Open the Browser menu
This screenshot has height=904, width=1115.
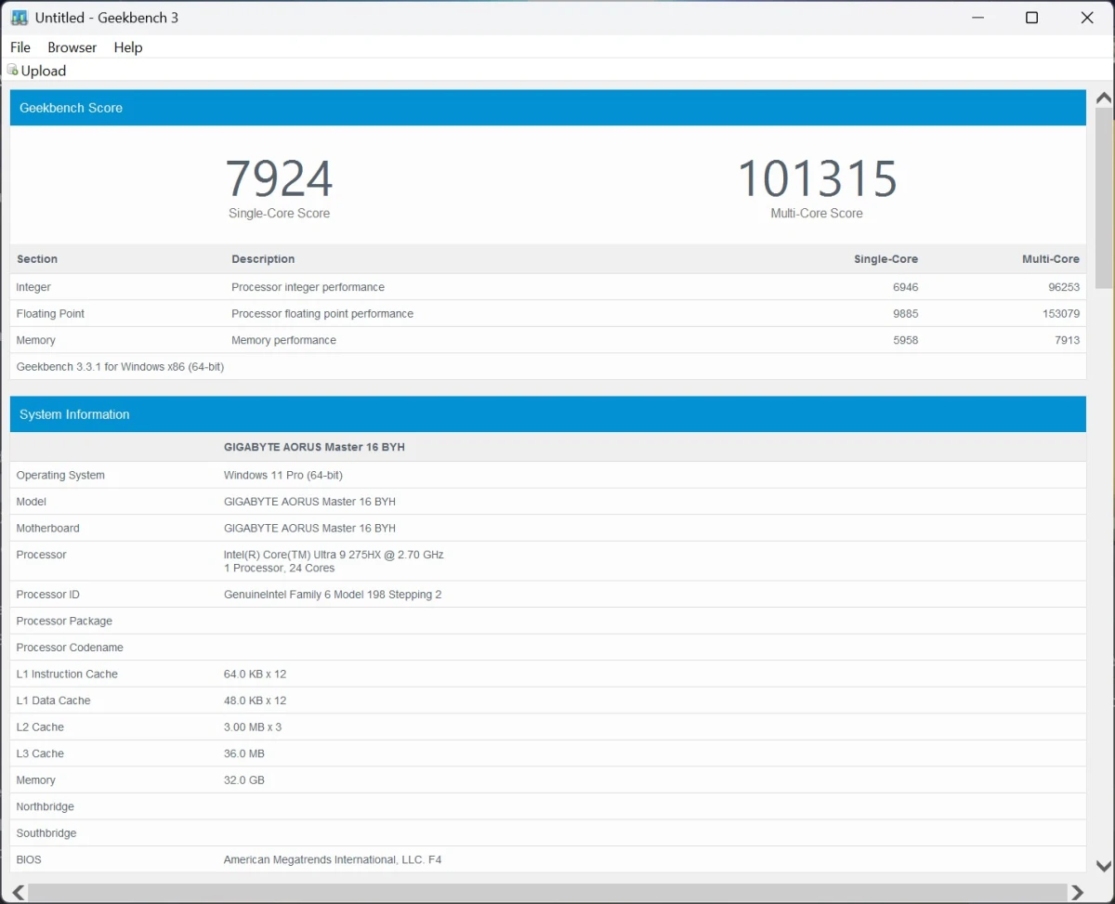pyautogui.click(x=72, y=47)
